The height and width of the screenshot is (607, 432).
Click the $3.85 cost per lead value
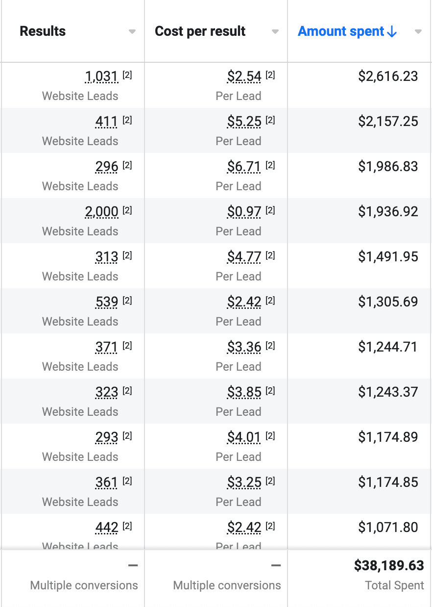point(244,392)
